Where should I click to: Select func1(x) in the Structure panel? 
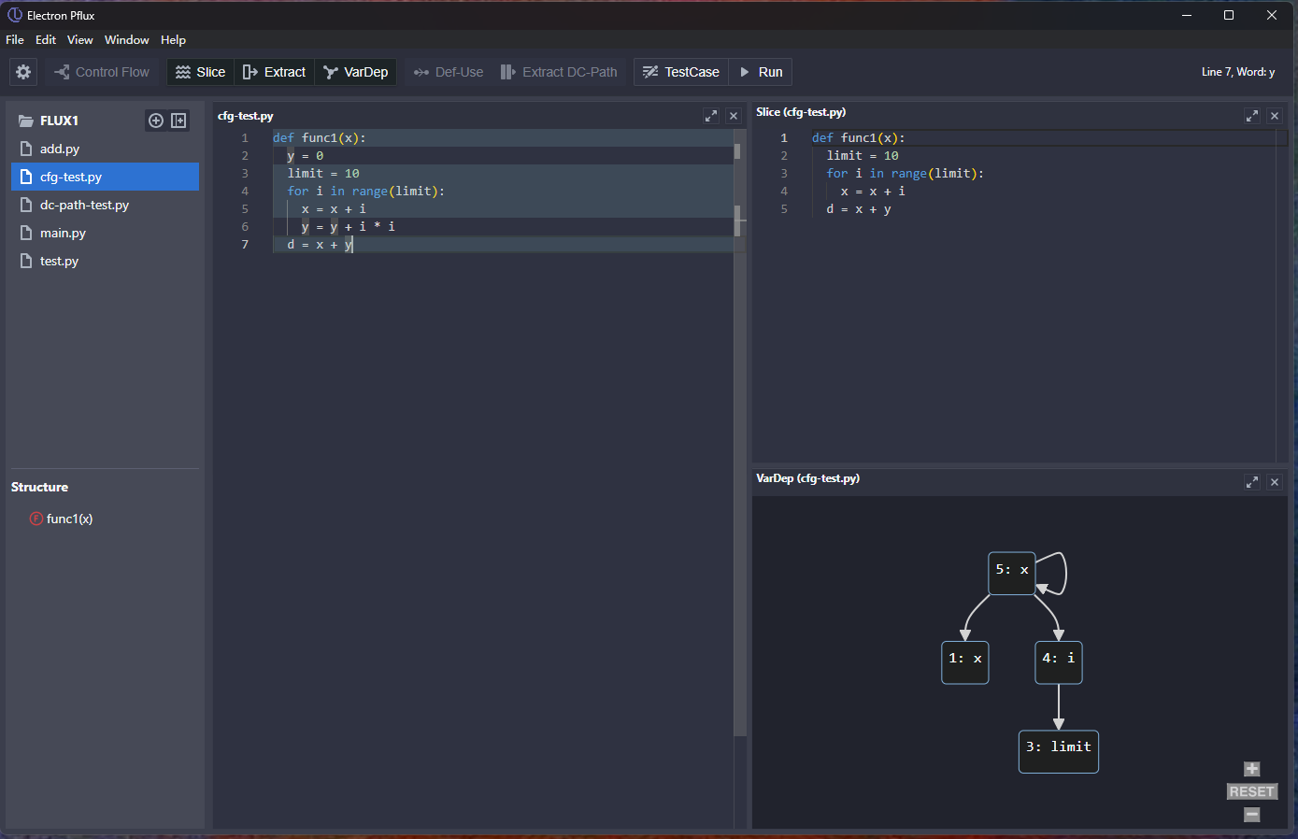click(69, 519)
